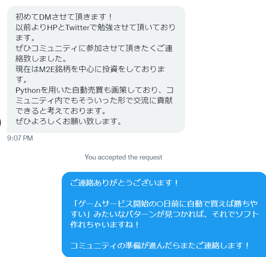This screenshot has height=257, width=266.
Task: Click the line starting "ミュニティ内でも"
Action: pyautogui.click(x=94, y=101)
